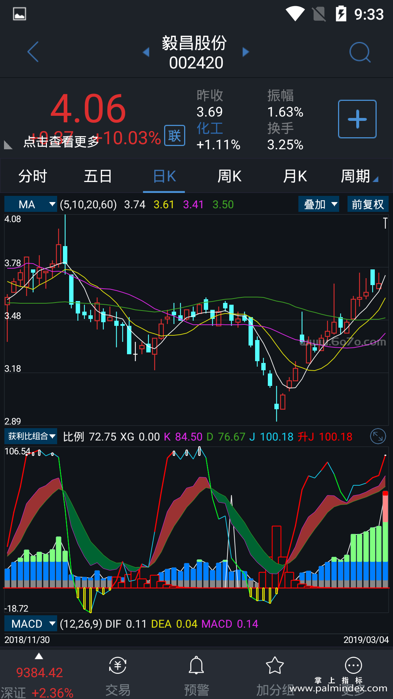
Task: Tap end date 2019/03/04
Action: [x=366, y=640]
